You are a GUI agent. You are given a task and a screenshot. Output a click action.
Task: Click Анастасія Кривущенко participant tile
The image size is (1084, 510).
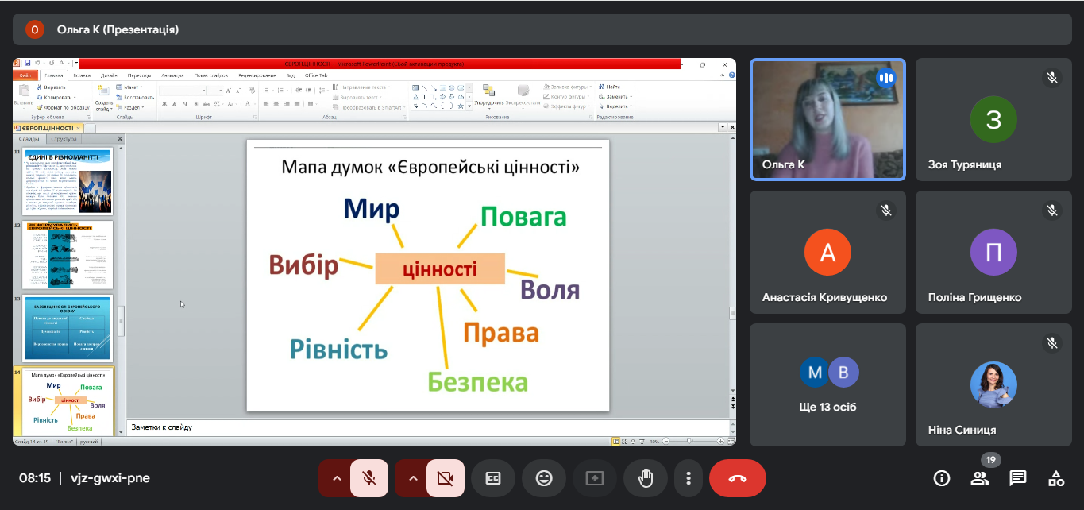(x=827, y=252)
